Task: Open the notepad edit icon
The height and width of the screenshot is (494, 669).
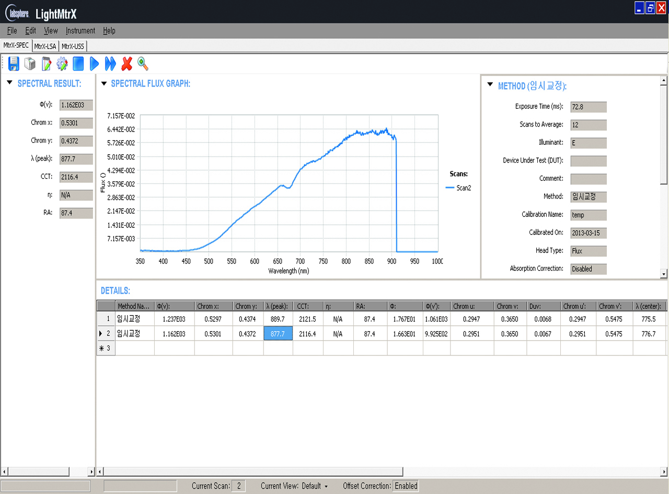Action: [x=47, y=64]
